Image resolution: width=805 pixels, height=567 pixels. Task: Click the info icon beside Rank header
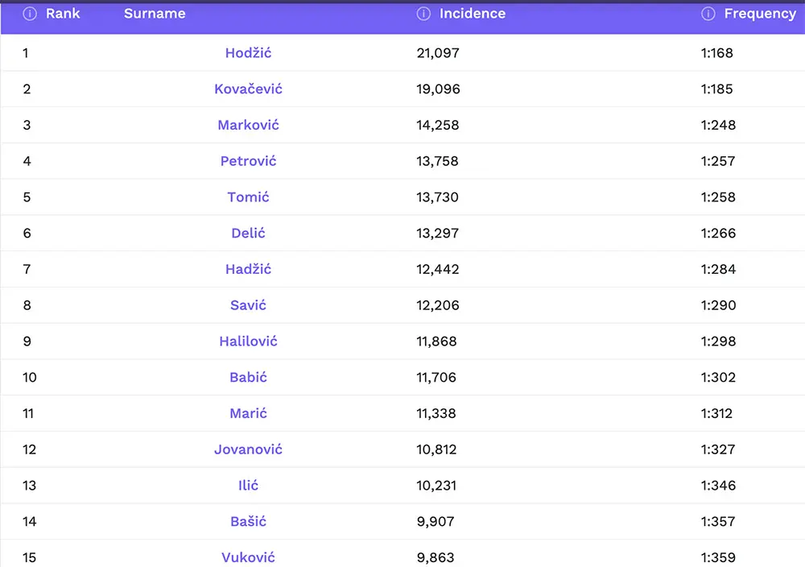pos(30,14)
